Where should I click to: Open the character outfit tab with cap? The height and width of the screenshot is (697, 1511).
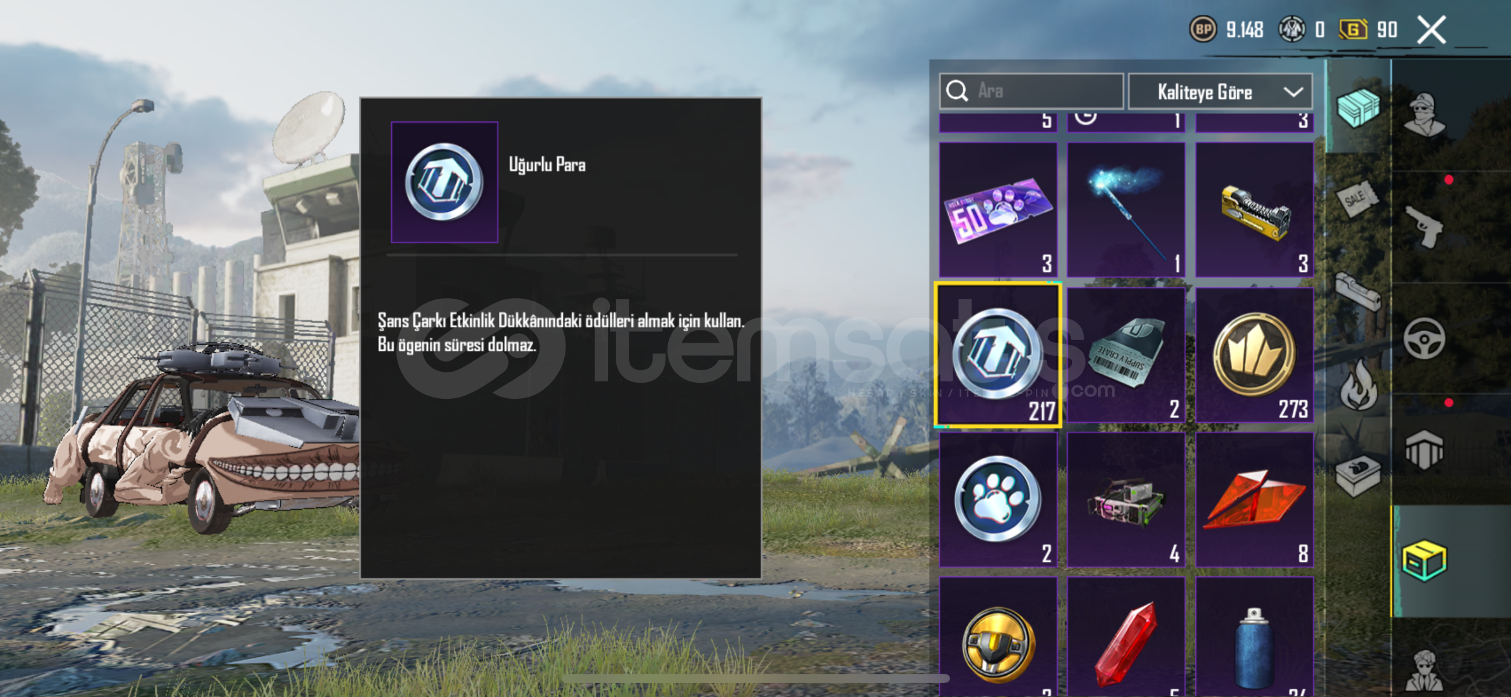pyautogui.click(x=1425, y=115)
